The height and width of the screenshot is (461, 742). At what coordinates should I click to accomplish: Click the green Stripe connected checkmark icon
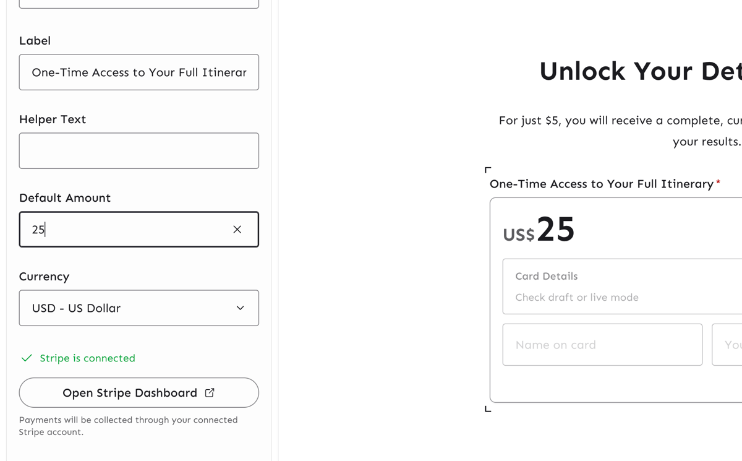[27, 358]
